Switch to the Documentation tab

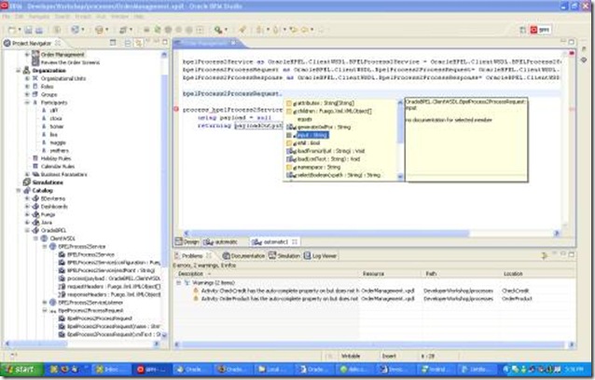(243, 256)
